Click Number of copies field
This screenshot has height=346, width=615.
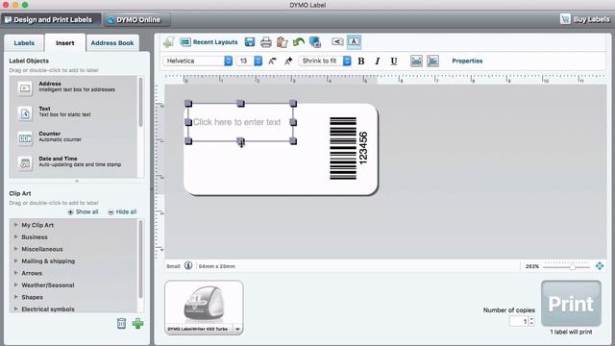[x=518, y=321]
